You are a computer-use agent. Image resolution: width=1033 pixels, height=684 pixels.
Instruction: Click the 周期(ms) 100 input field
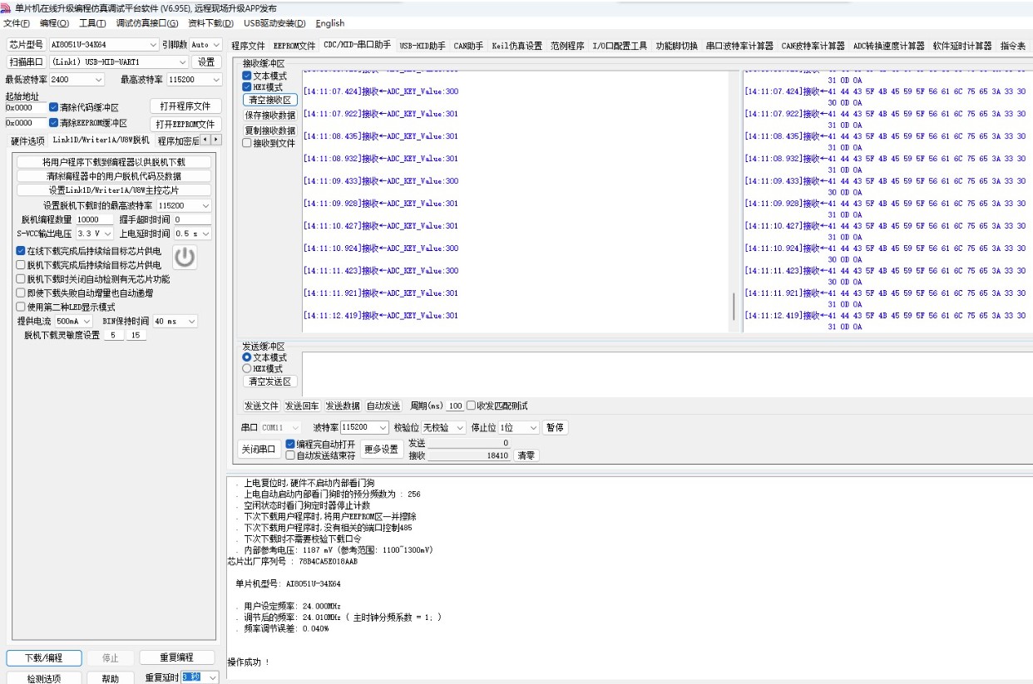pyautogui.click(x=455, y=406)
